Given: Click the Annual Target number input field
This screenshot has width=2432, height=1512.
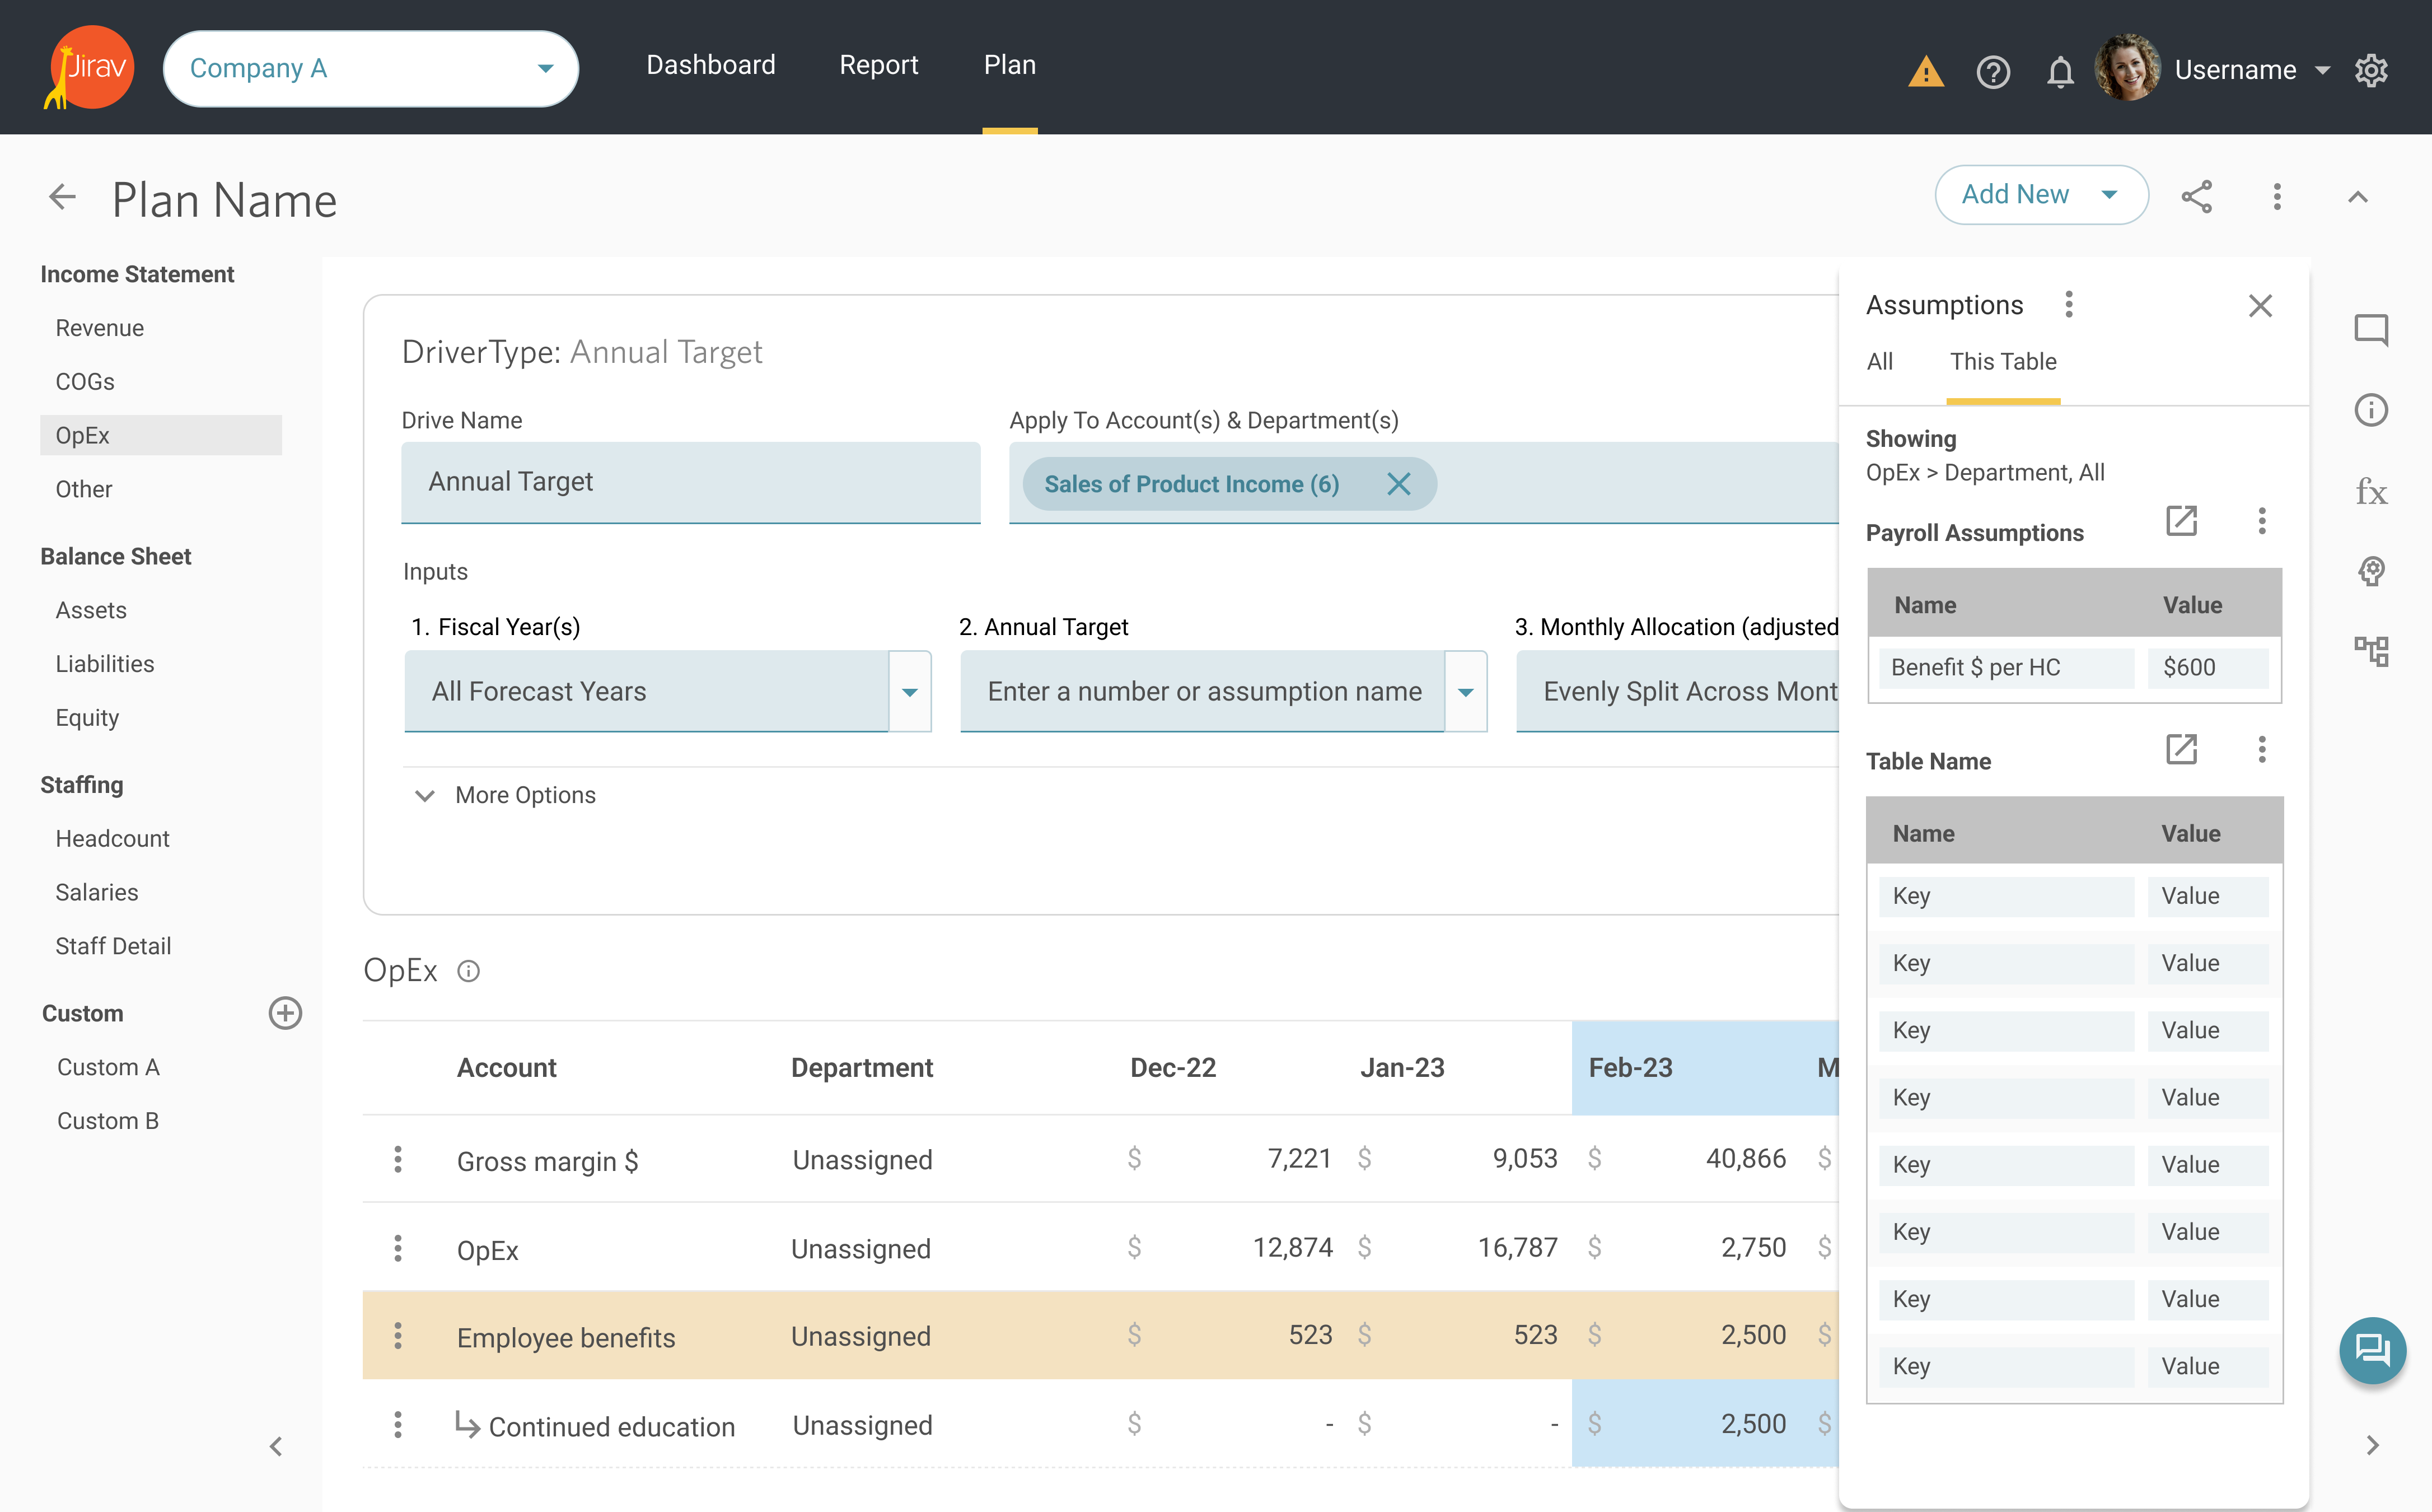Looking at the screenshot, I should [1203, 692].
